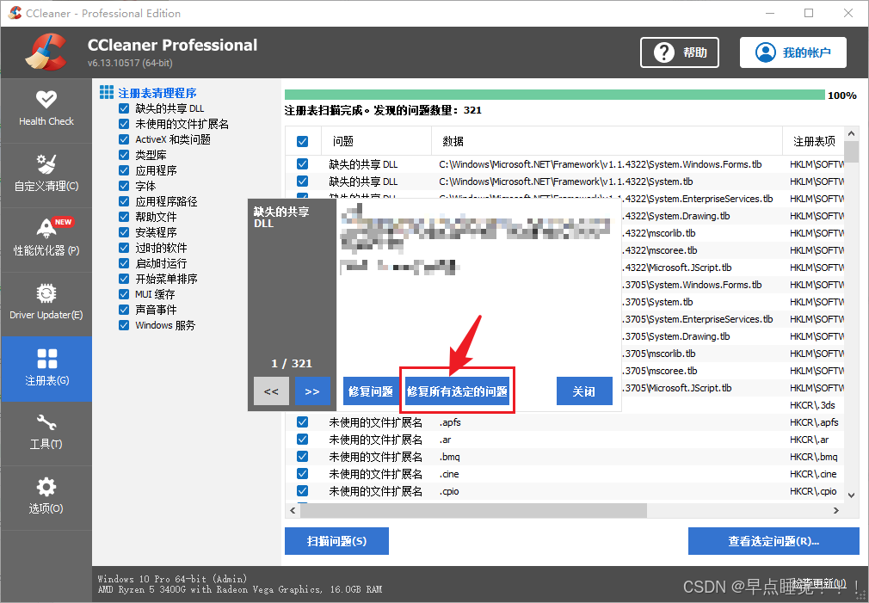The image size is (869, 603).
Task: Click horizontal scrollbar right arrow
Action: (836, 510)
